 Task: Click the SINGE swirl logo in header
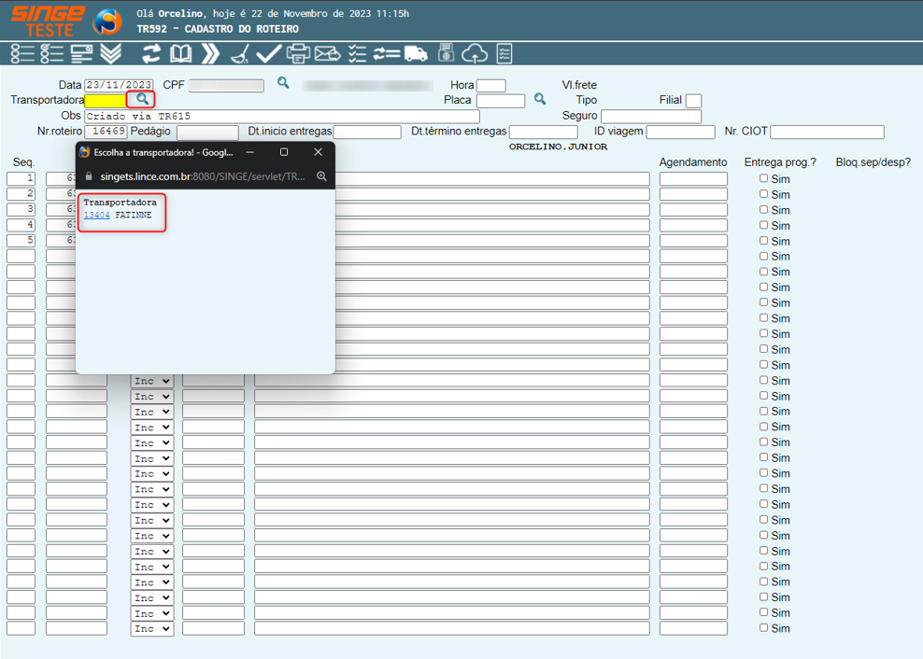(x=107, y=22)
